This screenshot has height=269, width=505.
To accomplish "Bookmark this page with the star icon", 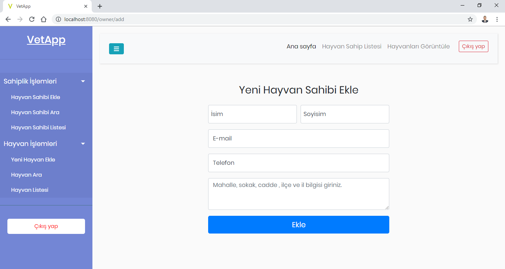I will (470, 20).
